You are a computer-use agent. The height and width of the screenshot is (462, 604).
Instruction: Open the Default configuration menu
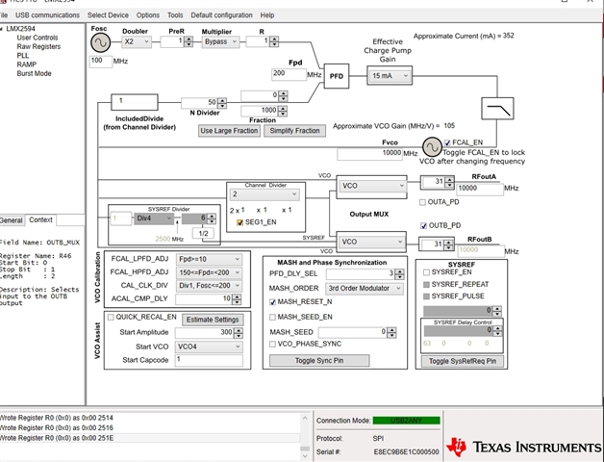click(221, 15)
